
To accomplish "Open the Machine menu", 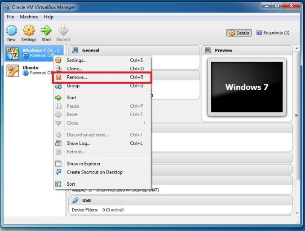I will pos(29,17).
